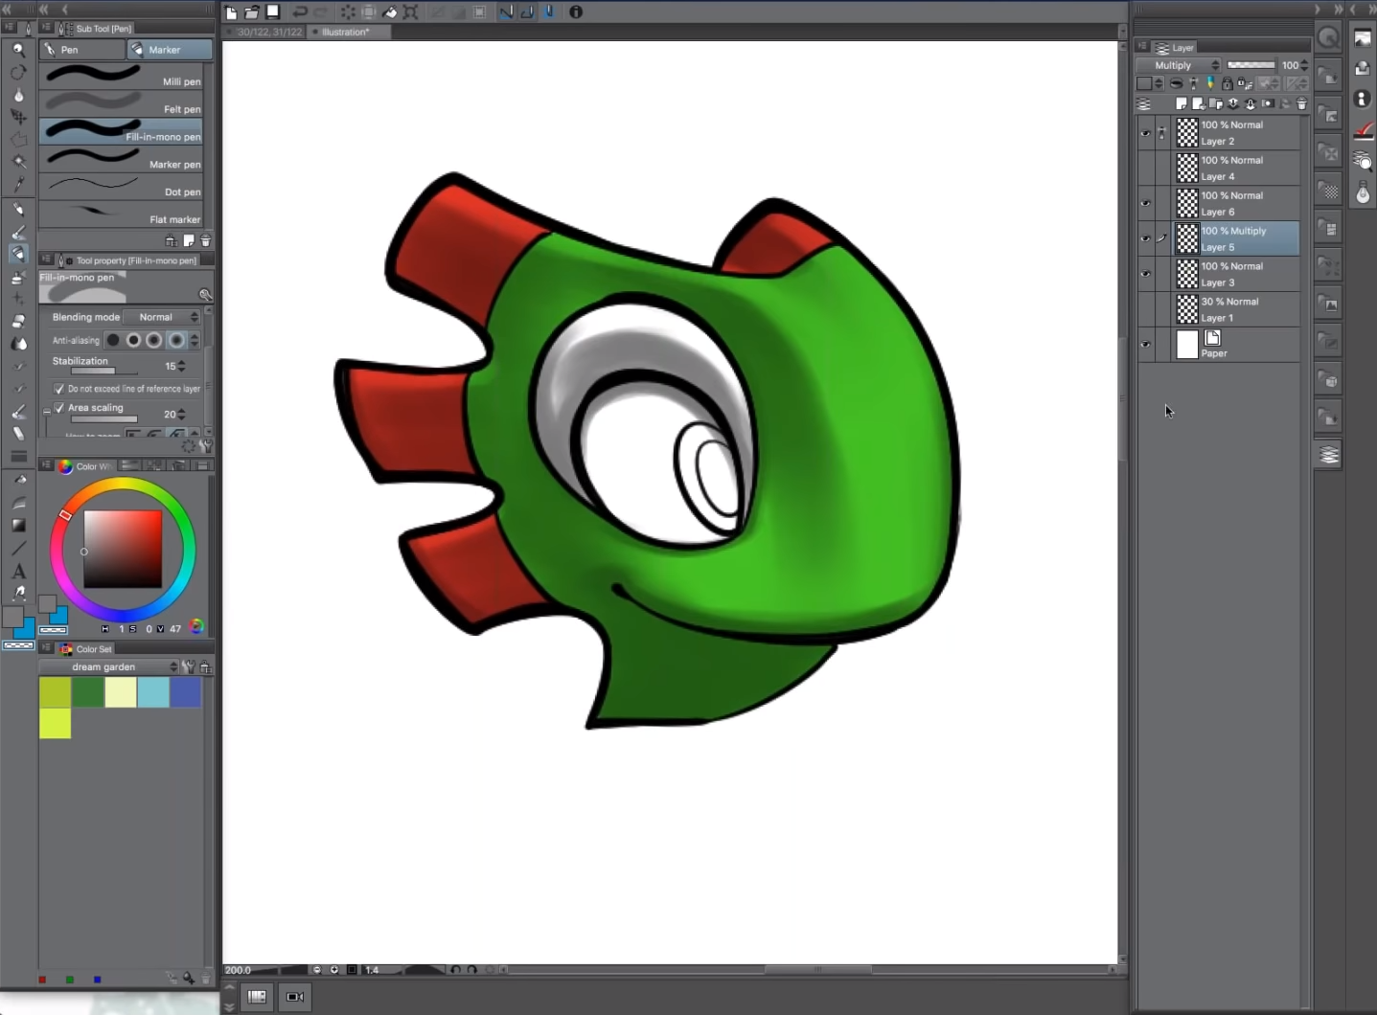Viewport: 1377px width, 1015px height.
Task: Click the Open file icon
Action: 252,12
